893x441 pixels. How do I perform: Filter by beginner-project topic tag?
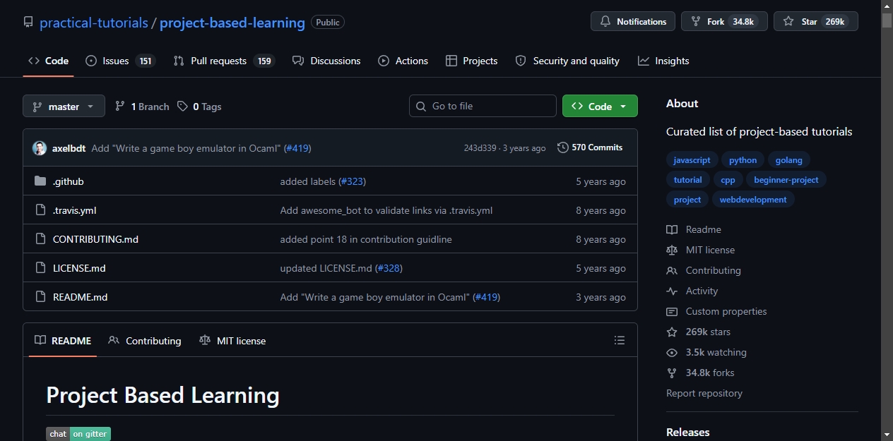[786, 180]
